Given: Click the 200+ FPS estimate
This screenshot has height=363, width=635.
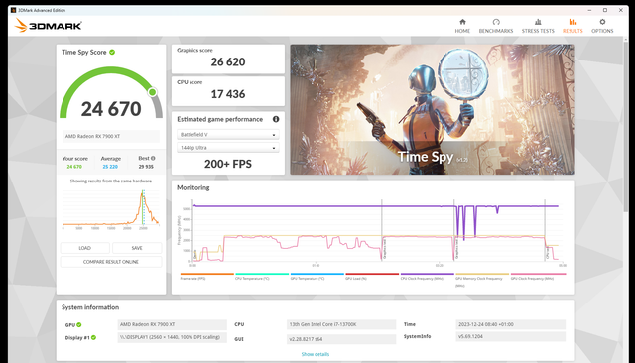Looking at the screenshot, I should (228, 164).
